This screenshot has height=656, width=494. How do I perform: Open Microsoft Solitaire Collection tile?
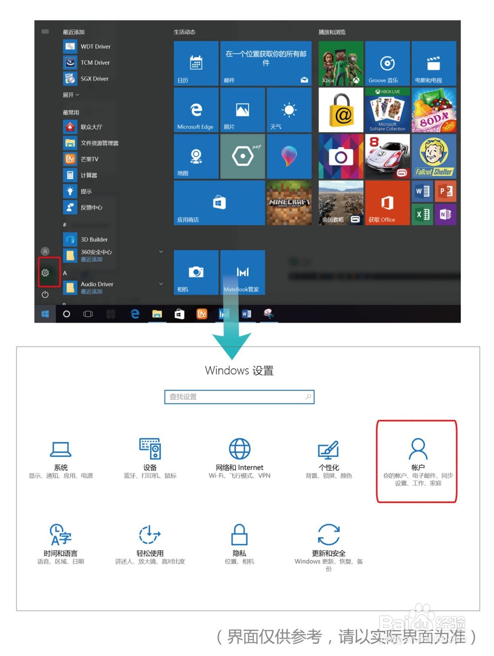387,110
